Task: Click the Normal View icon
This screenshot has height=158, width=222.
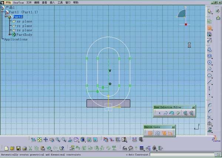Action: tap(70, 139)
